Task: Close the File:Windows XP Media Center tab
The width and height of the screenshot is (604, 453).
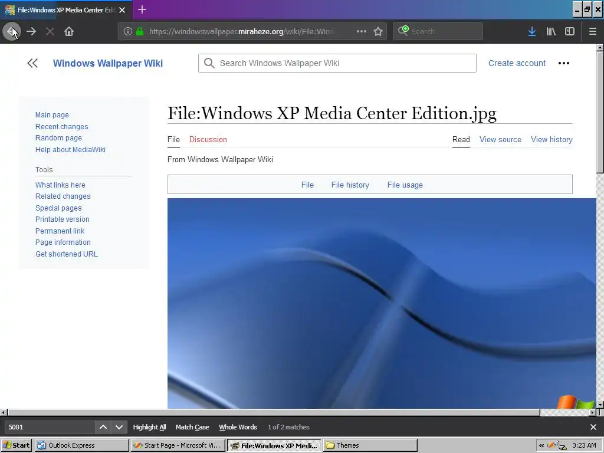Action: point(122,10)
